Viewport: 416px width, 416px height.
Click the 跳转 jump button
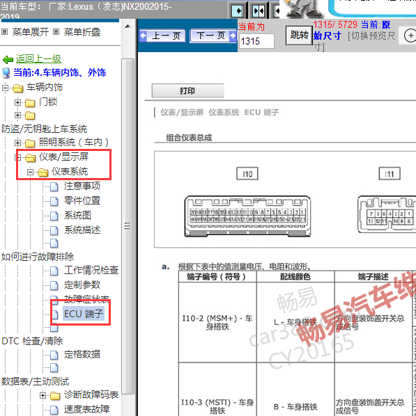point(299,35)
